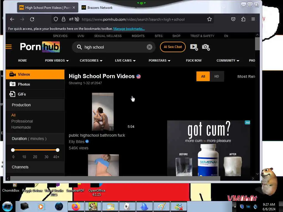Click the Manage bookmarks link
This screenshot has width=283, height=212.
(x=129, y=29)
